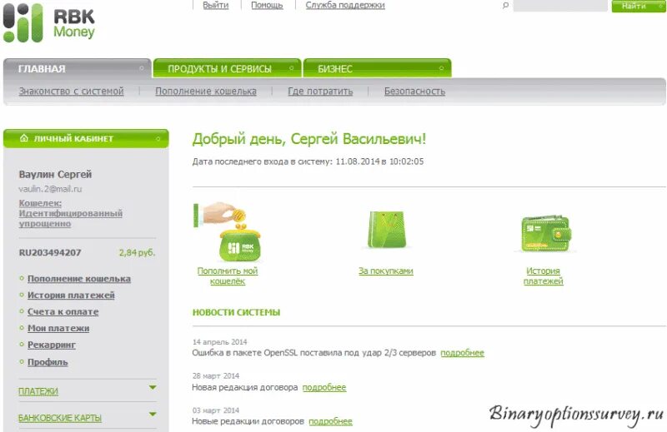Click the RBK Money logo
The width and height of the screenshot is (667, 432).
[49, 23]
